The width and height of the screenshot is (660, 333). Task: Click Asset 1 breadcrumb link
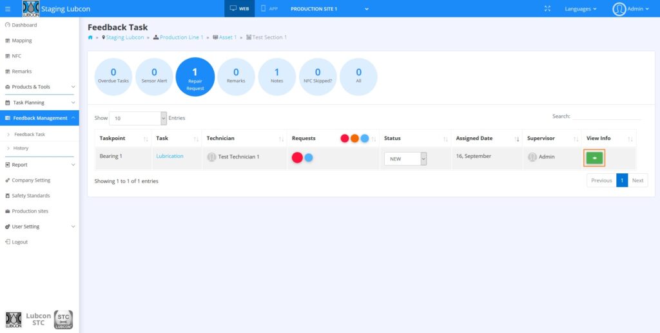[x=228, y=37]
